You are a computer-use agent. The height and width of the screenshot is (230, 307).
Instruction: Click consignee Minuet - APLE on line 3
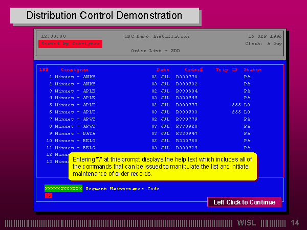coord(75,91)
